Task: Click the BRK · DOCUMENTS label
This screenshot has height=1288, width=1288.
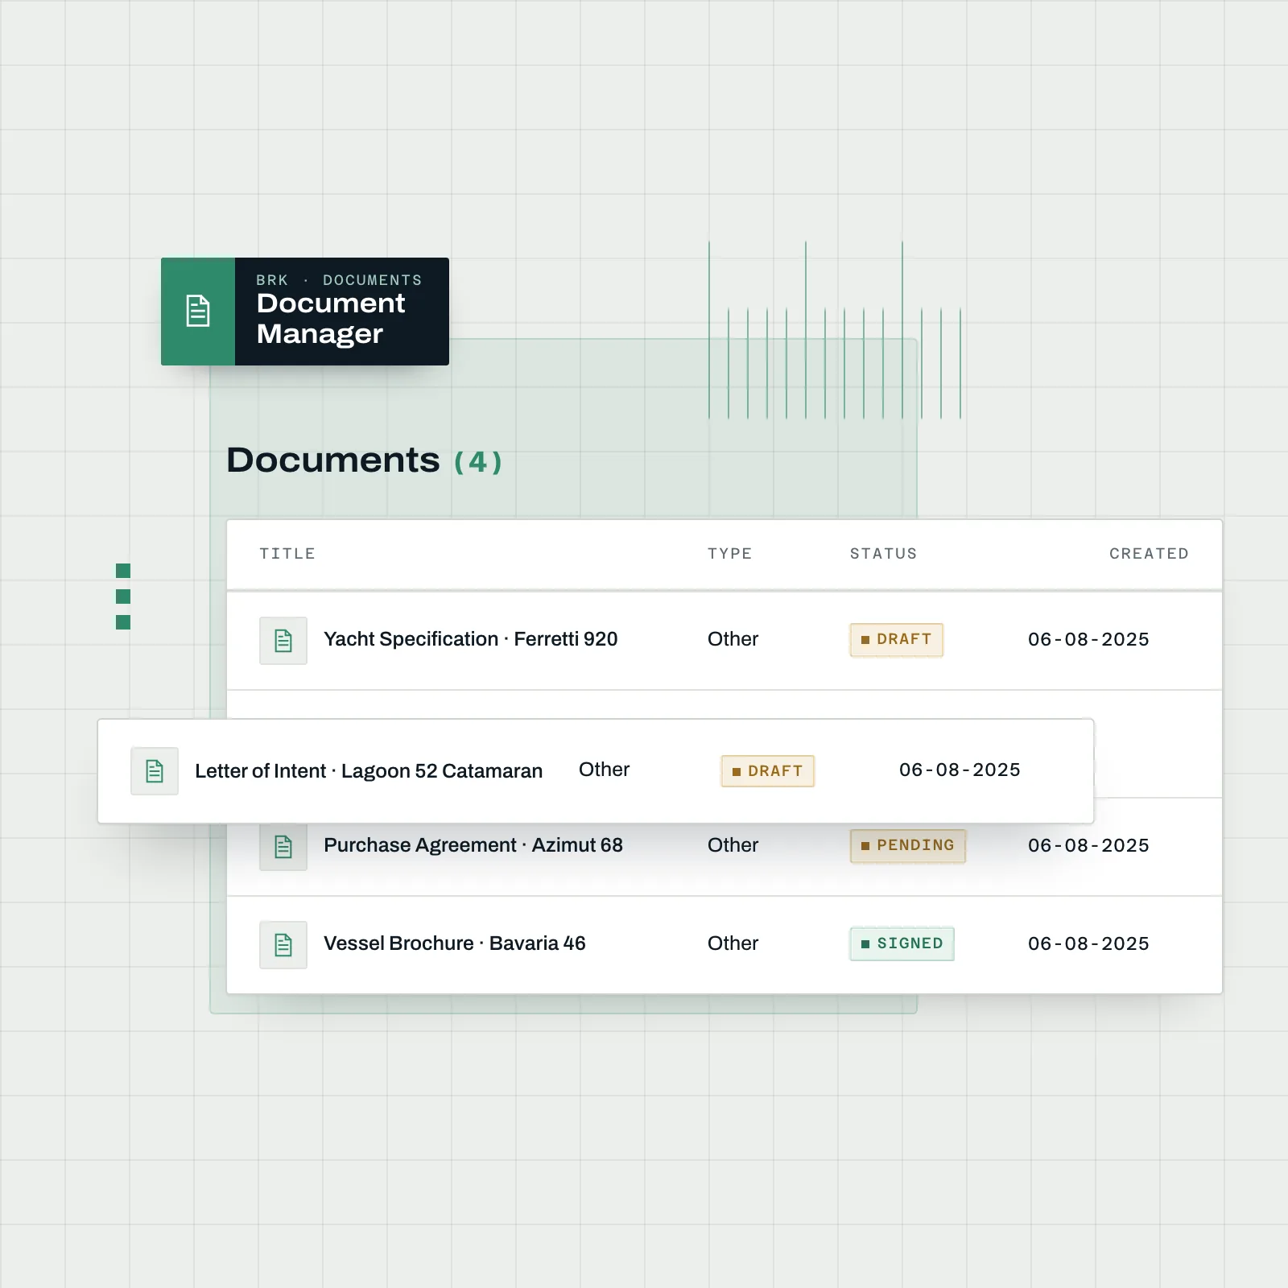Action: click(x=339, y=280)
